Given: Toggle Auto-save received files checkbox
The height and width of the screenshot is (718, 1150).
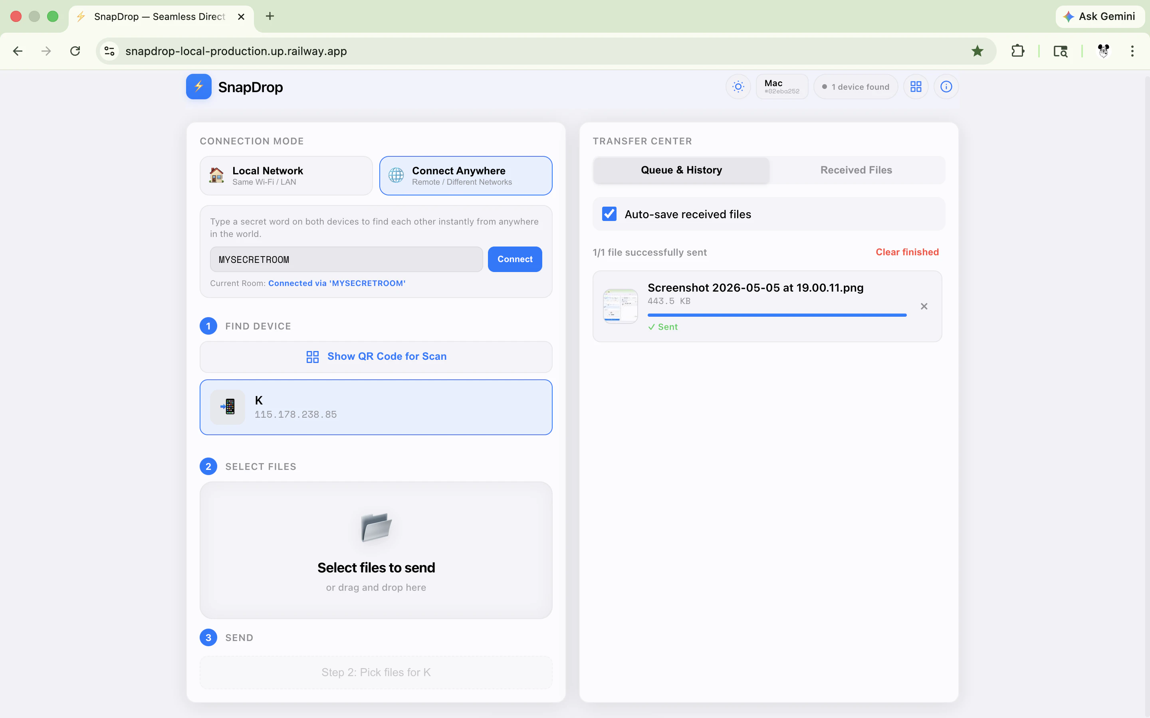Looking at the screenshot, I should 609,214.
